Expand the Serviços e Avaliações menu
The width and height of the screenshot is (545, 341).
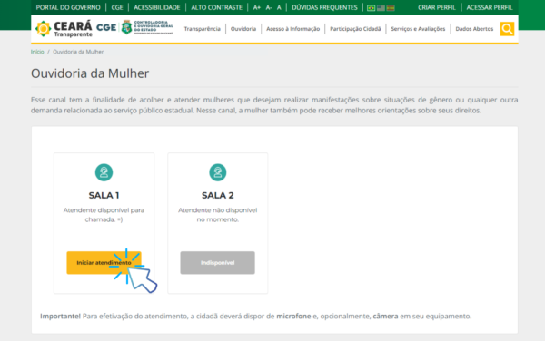point(418,29)
